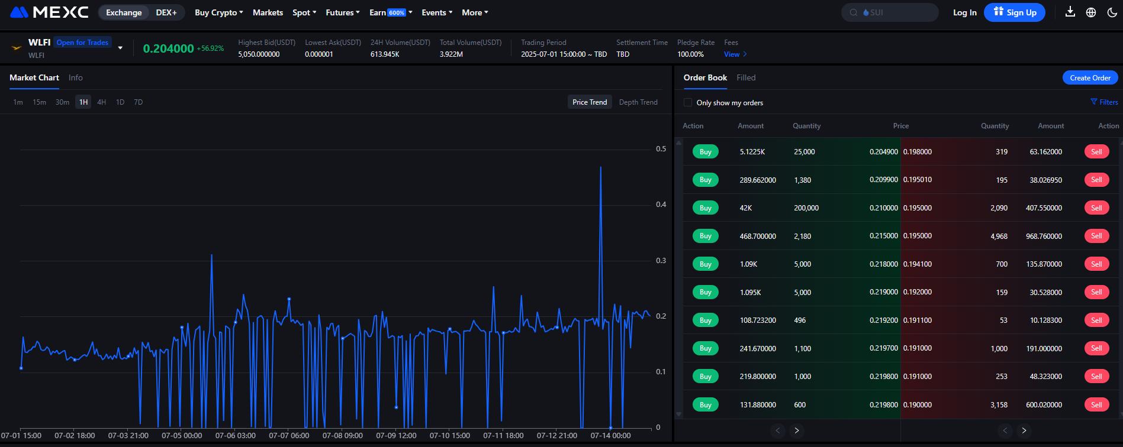This screenshot has height=447, width=1123.
Task: Click the search magnifier icon
Action: pos(854,12)
